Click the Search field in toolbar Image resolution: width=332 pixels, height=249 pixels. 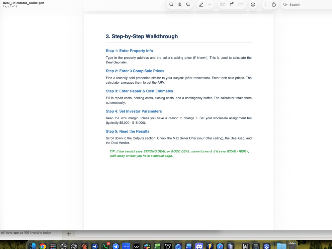[x=307, y=4]
